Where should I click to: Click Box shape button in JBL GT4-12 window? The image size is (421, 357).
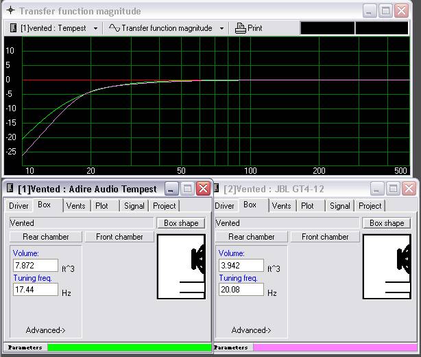click(x=387, y=223)
